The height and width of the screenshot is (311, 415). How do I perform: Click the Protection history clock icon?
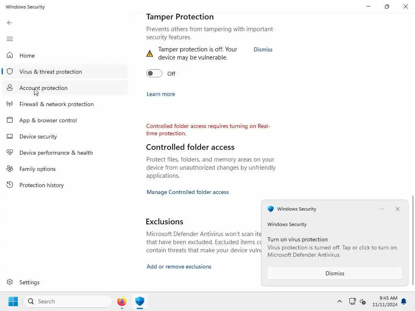(10, 185)
